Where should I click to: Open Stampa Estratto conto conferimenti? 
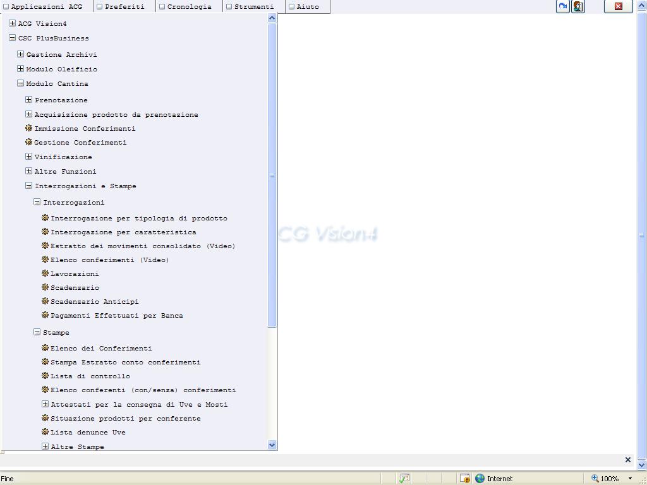pyautogui.click(x=125, y=362)
